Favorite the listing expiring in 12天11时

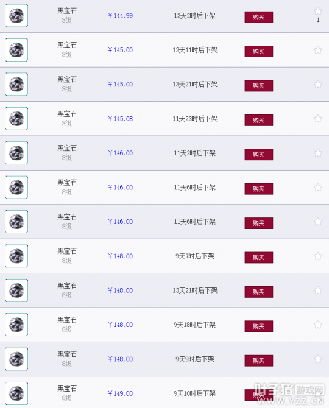(x=318, y=50)
